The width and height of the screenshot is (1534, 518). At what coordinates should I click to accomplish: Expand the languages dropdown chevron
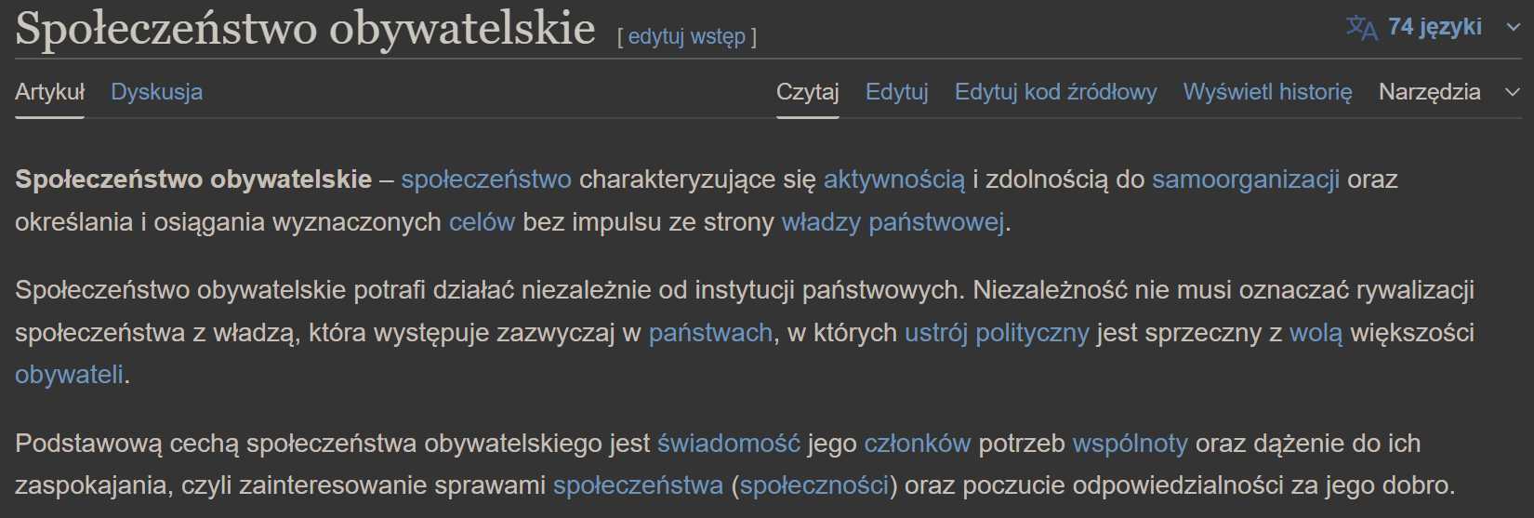[x=1513, y=28]
